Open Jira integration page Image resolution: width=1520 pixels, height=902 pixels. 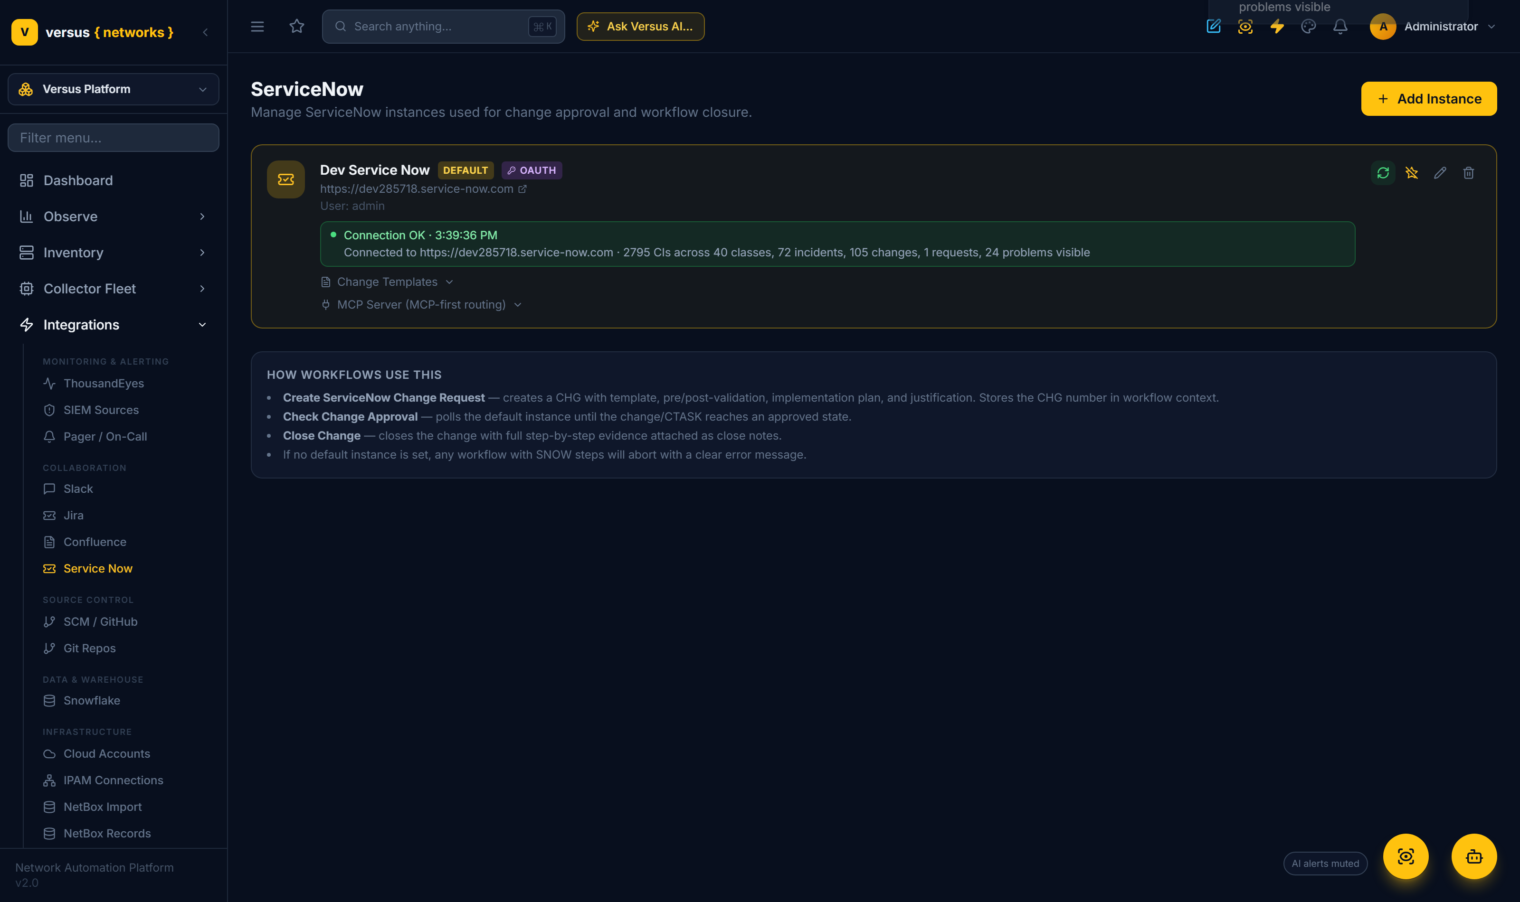(x=73, y=516)
